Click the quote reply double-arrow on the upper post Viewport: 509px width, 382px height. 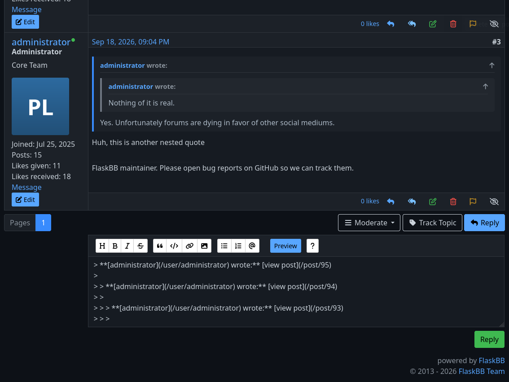[412, 24]
